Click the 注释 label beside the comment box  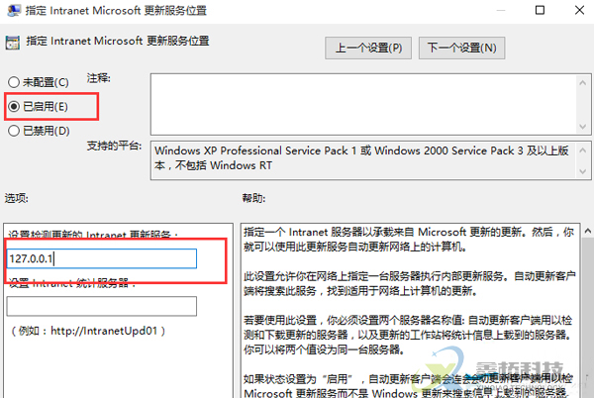click(99, 76)
